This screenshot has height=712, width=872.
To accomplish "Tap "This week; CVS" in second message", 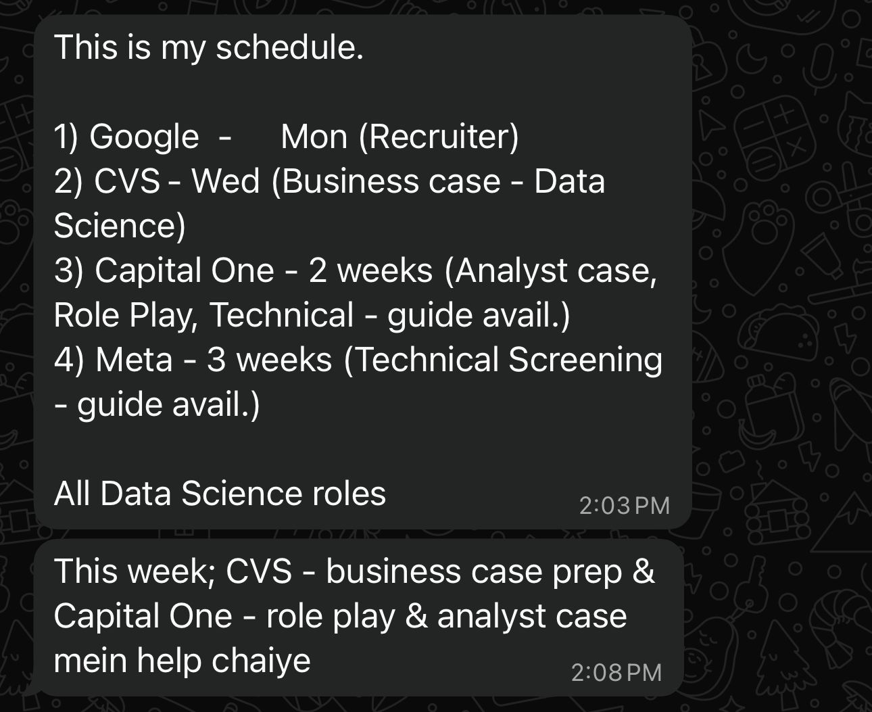I will pos(173,571).
